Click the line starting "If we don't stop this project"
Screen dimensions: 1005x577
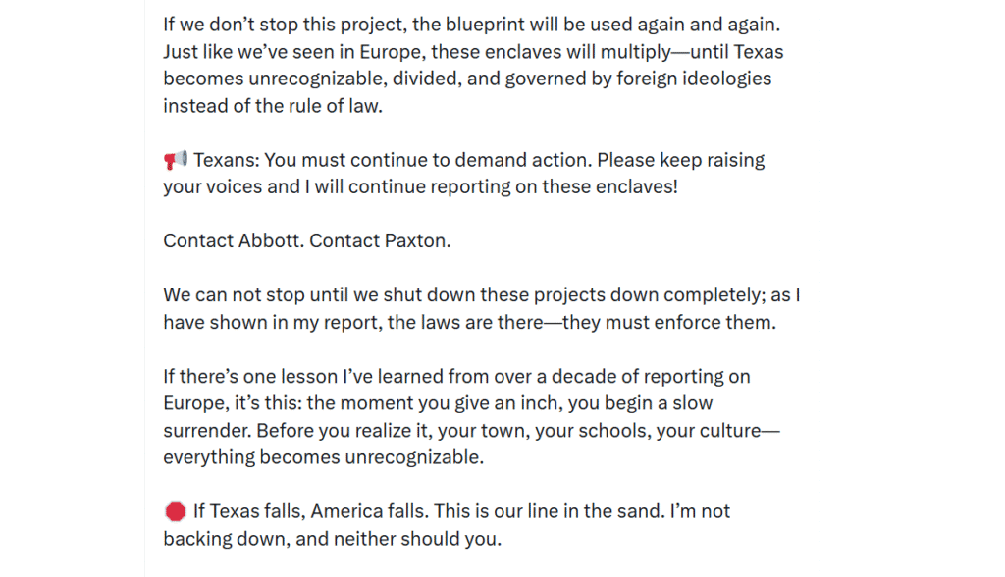coord(472,24)
